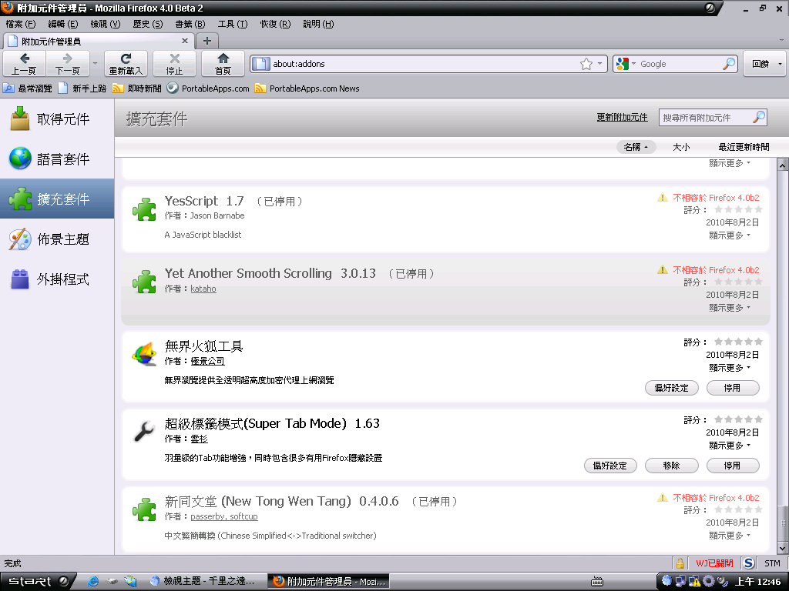The image size is (789, 591).
Task: Open the 說明 menu
Action: tap(318, 24)
